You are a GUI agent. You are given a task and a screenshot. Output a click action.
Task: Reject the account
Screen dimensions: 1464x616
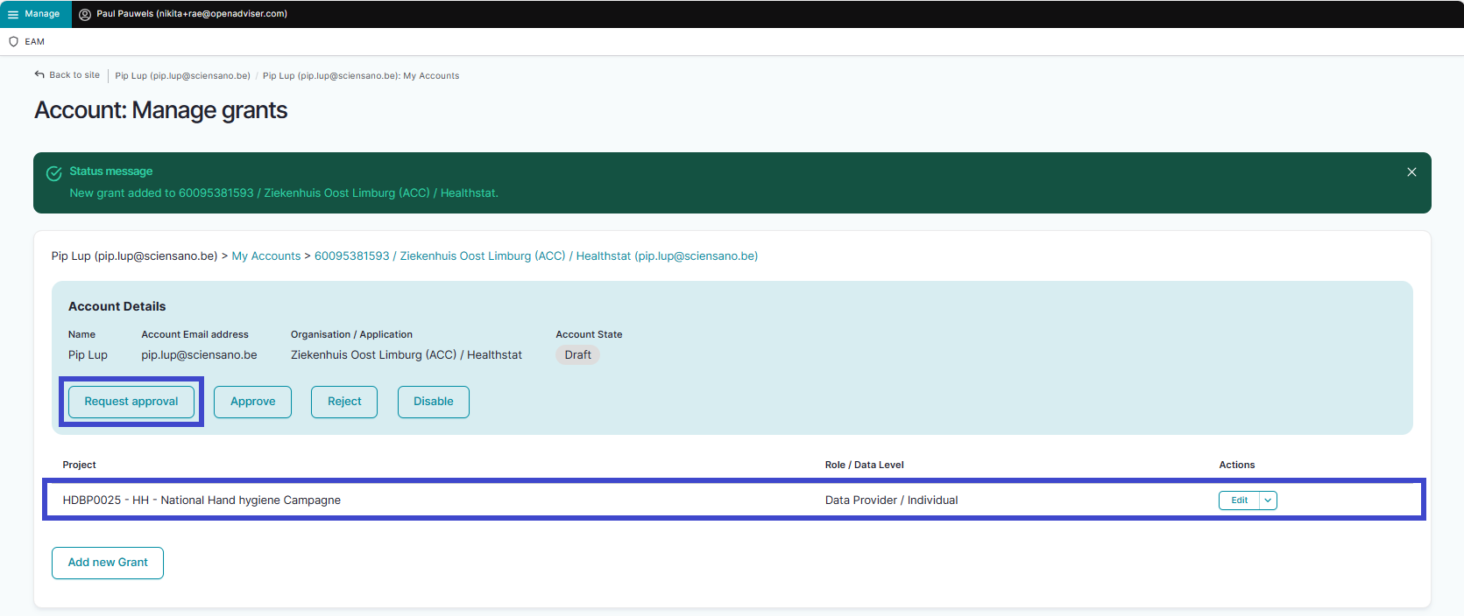344,402
